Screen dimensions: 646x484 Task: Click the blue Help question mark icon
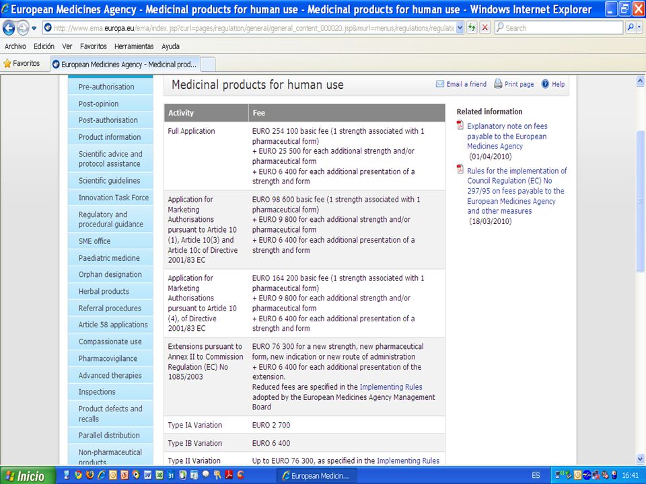545,84
